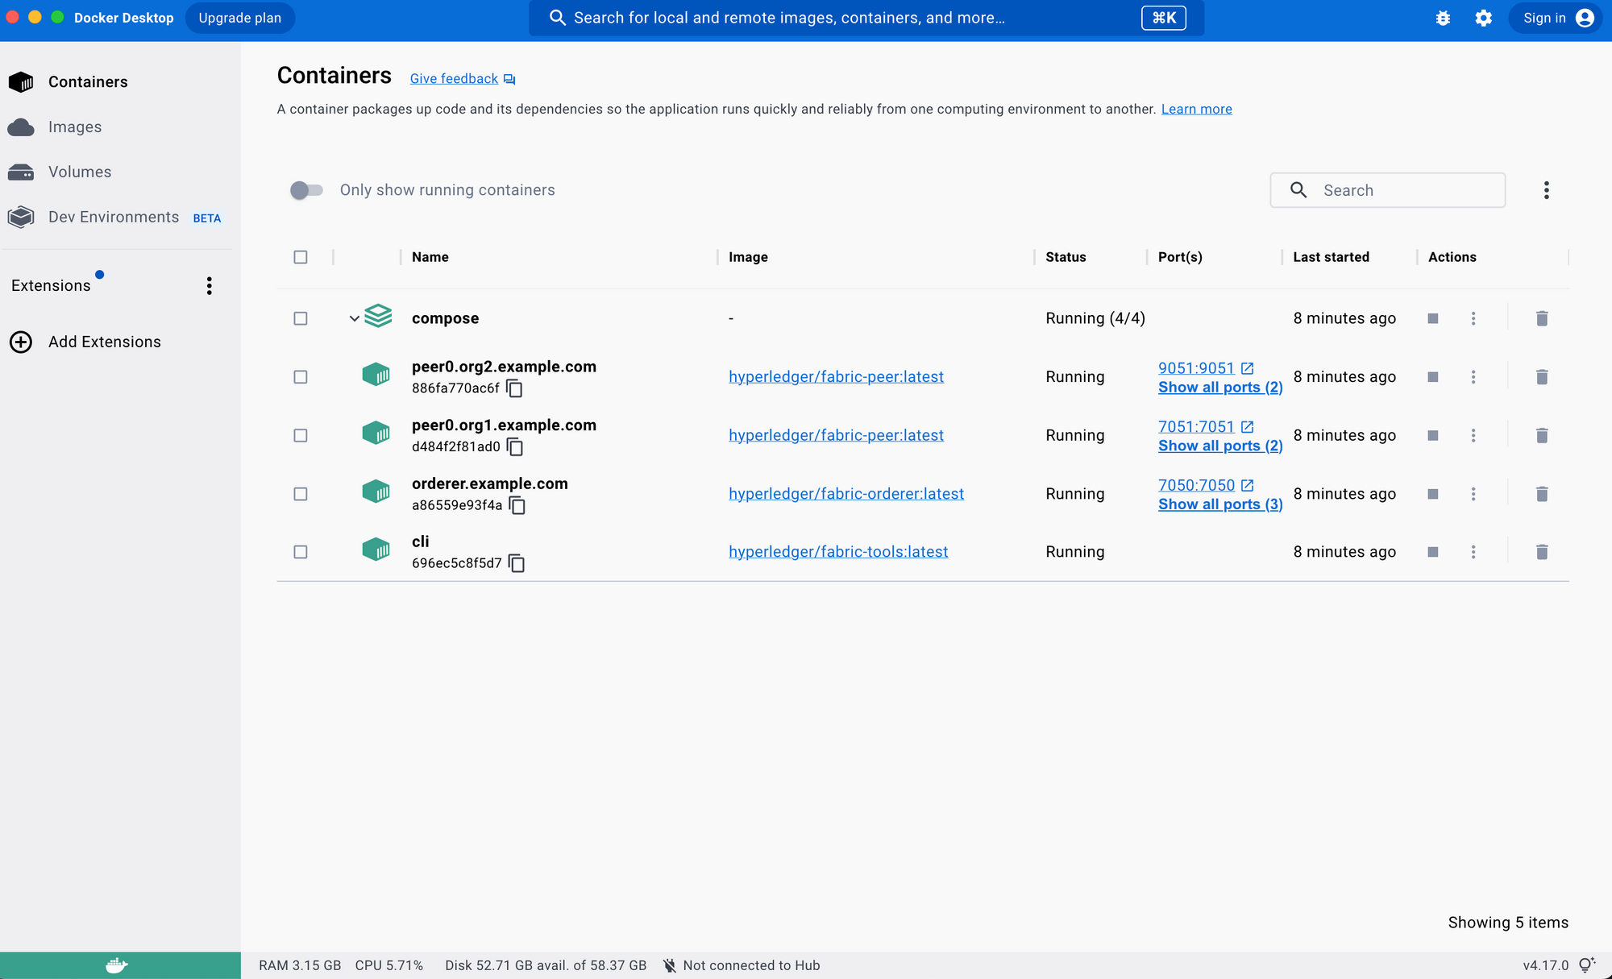Click the whale icon in the status bar
The image size is (1612, 979).
pyautogui.click(x=117, y=965)
